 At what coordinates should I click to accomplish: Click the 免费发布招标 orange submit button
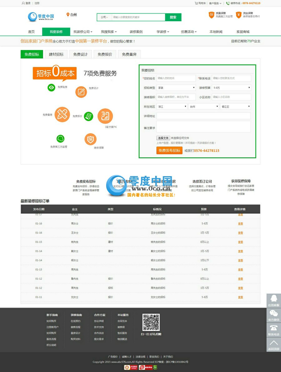coord(169,150)
